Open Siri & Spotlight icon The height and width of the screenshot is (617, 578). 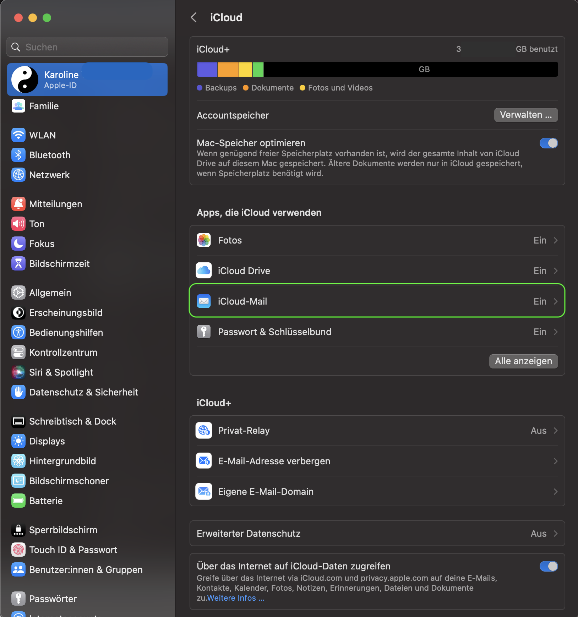coord(18,372)
